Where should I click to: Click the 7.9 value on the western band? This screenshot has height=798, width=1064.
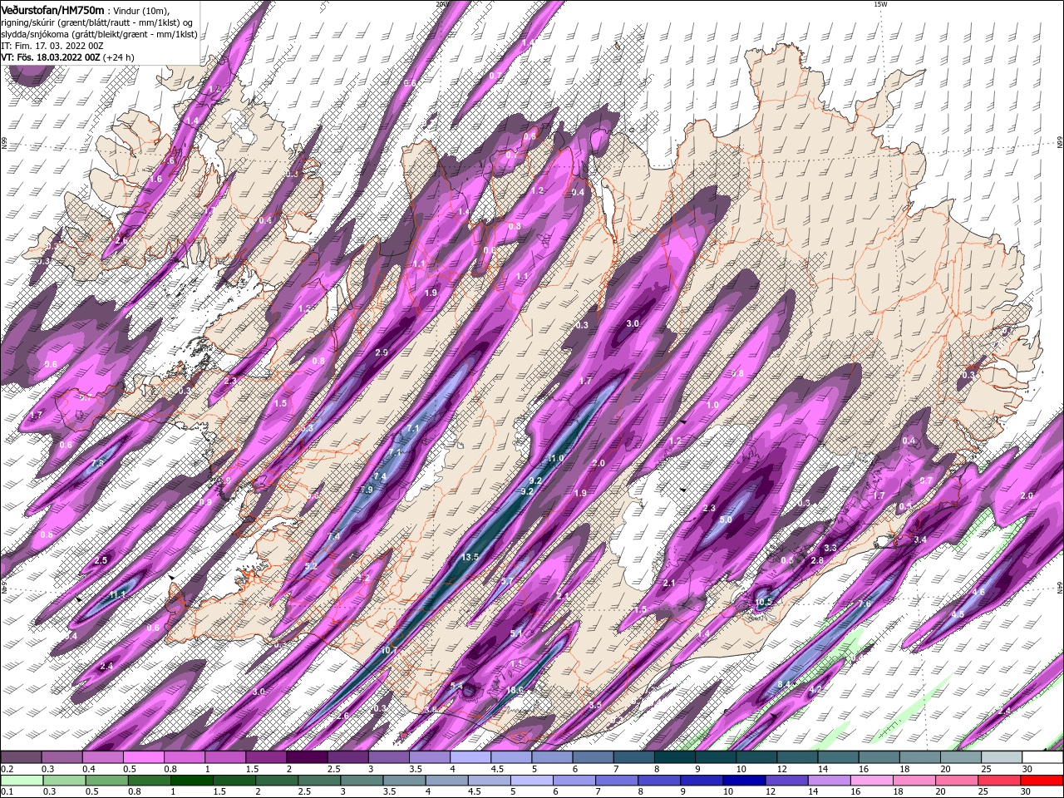coord(367,490)
